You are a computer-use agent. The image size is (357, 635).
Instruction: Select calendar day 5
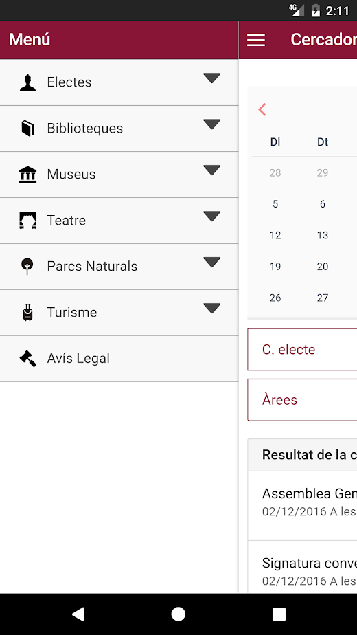[275, 204]
